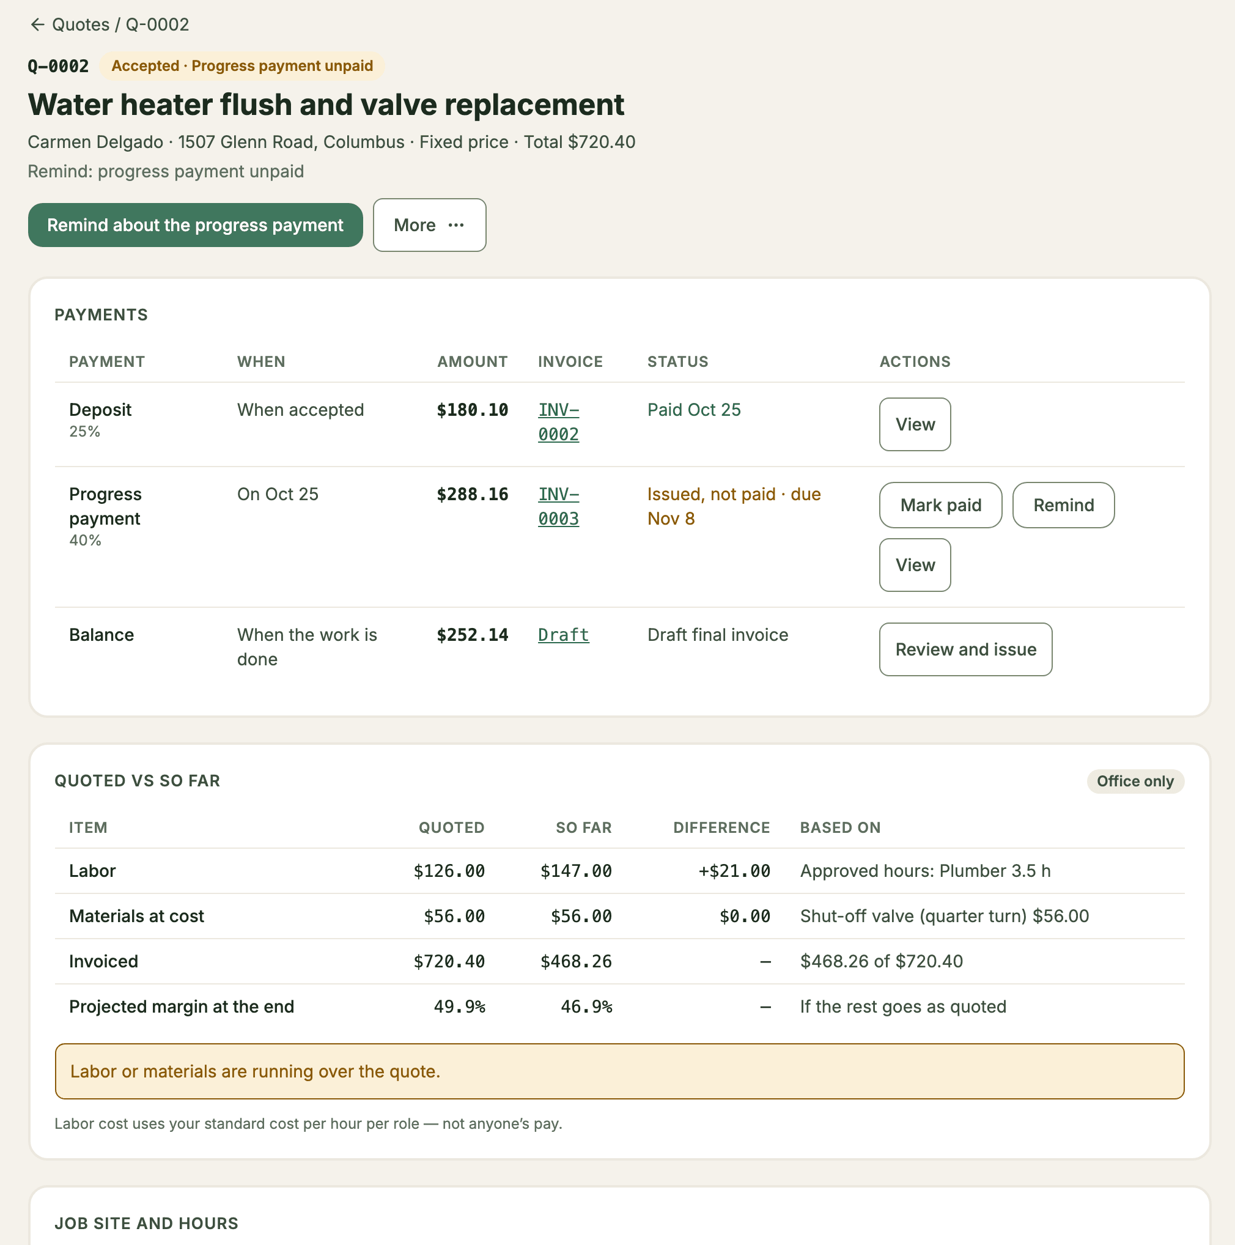This screenshot has width=1235, height=1245.
Task: Open the Draft invoice link
Action: pyautogui.click(x=563, y=635)
